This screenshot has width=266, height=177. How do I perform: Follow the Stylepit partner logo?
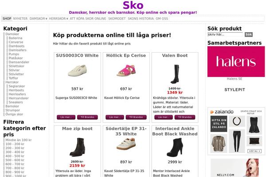click(x=235, y=90)
